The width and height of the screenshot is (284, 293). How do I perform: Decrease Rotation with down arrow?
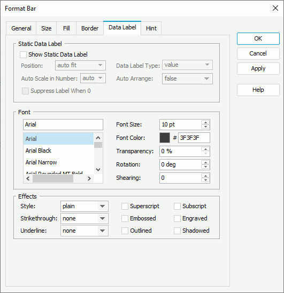[x=205, y=167]
